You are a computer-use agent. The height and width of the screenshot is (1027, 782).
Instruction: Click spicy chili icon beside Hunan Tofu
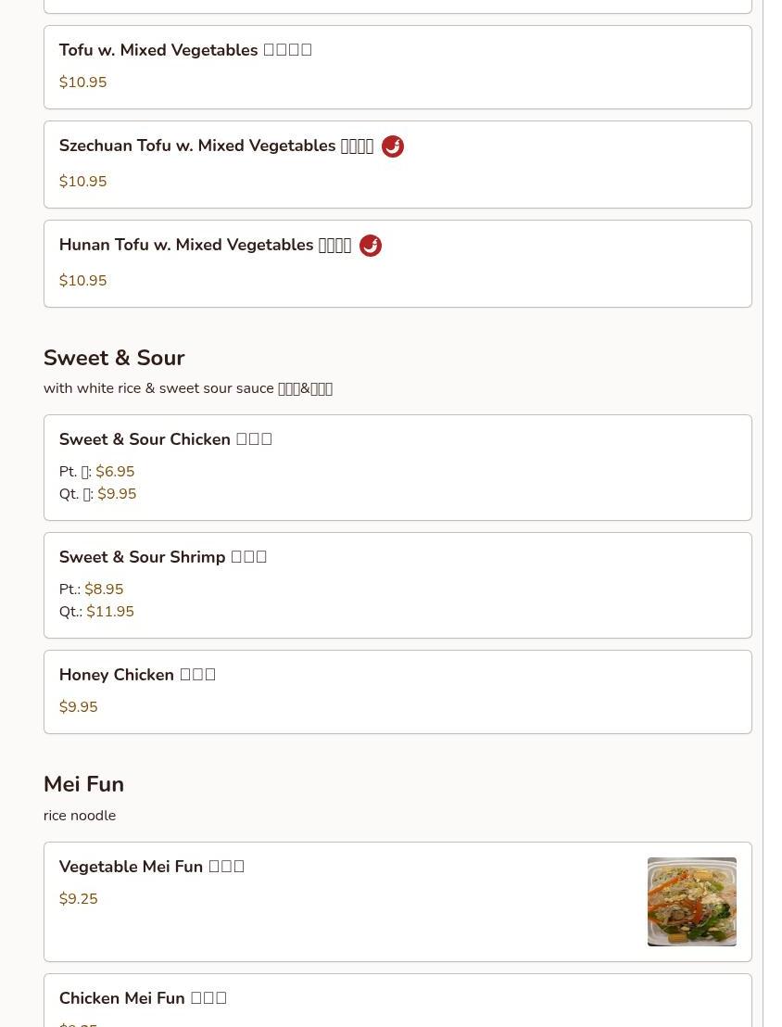coord(371,245)
